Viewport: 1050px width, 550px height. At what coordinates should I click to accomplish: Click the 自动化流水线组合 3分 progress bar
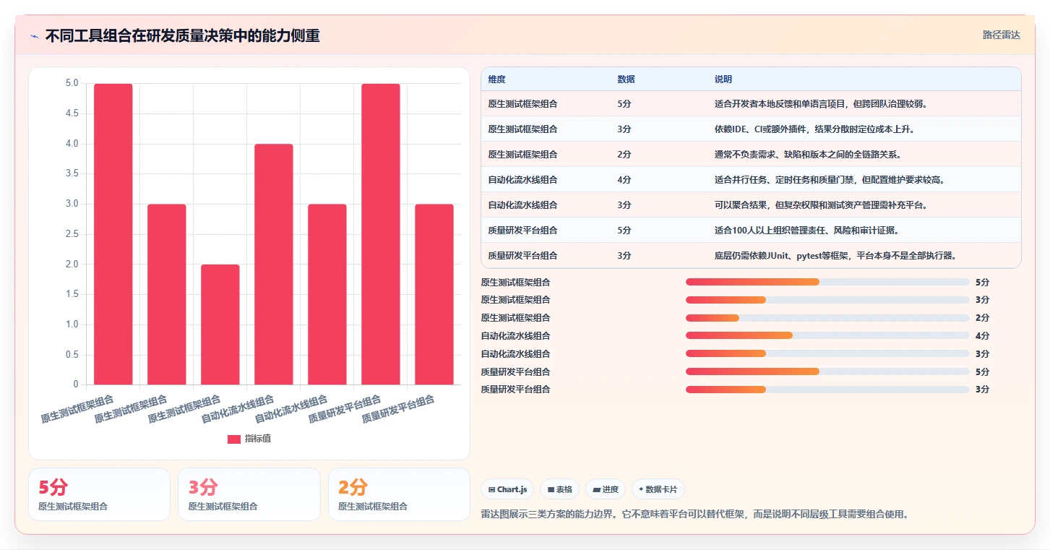coord(827,353)
